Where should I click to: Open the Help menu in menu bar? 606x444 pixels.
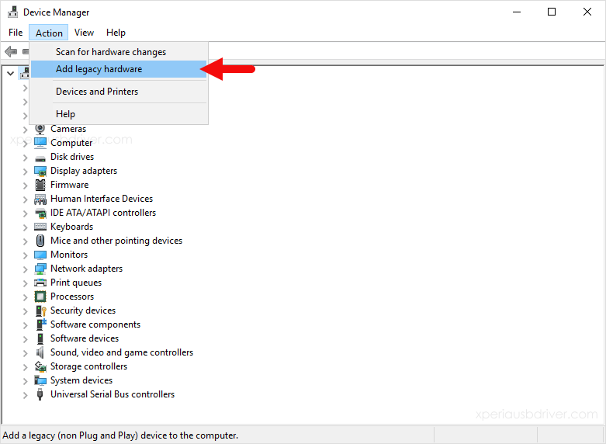(116, 33)
